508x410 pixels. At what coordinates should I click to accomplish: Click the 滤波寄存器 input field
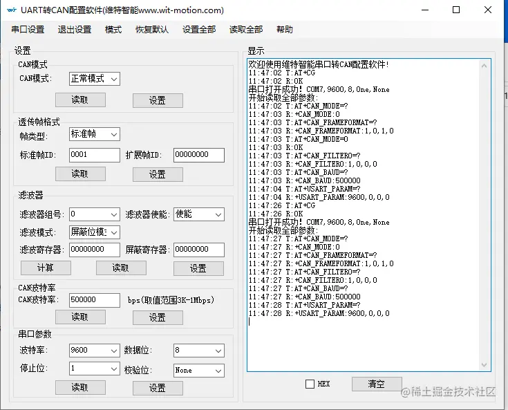pos(94,250)
